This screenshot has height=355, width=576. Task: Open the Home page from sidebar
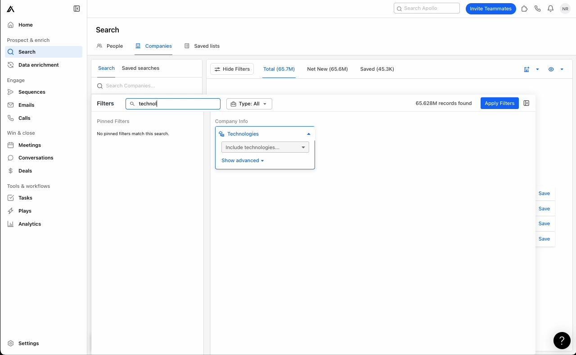[x=44, y=25]
